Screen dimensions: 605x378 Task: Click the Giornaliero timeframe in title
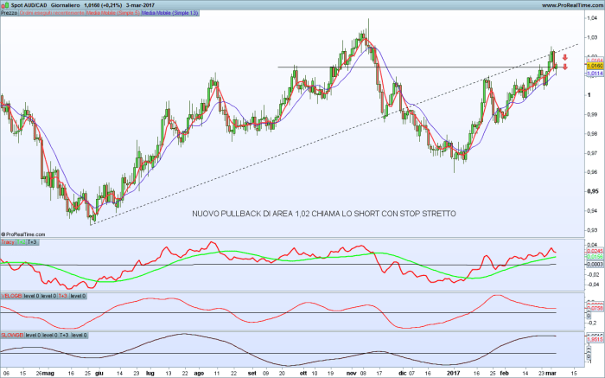[x=67, y=5]
